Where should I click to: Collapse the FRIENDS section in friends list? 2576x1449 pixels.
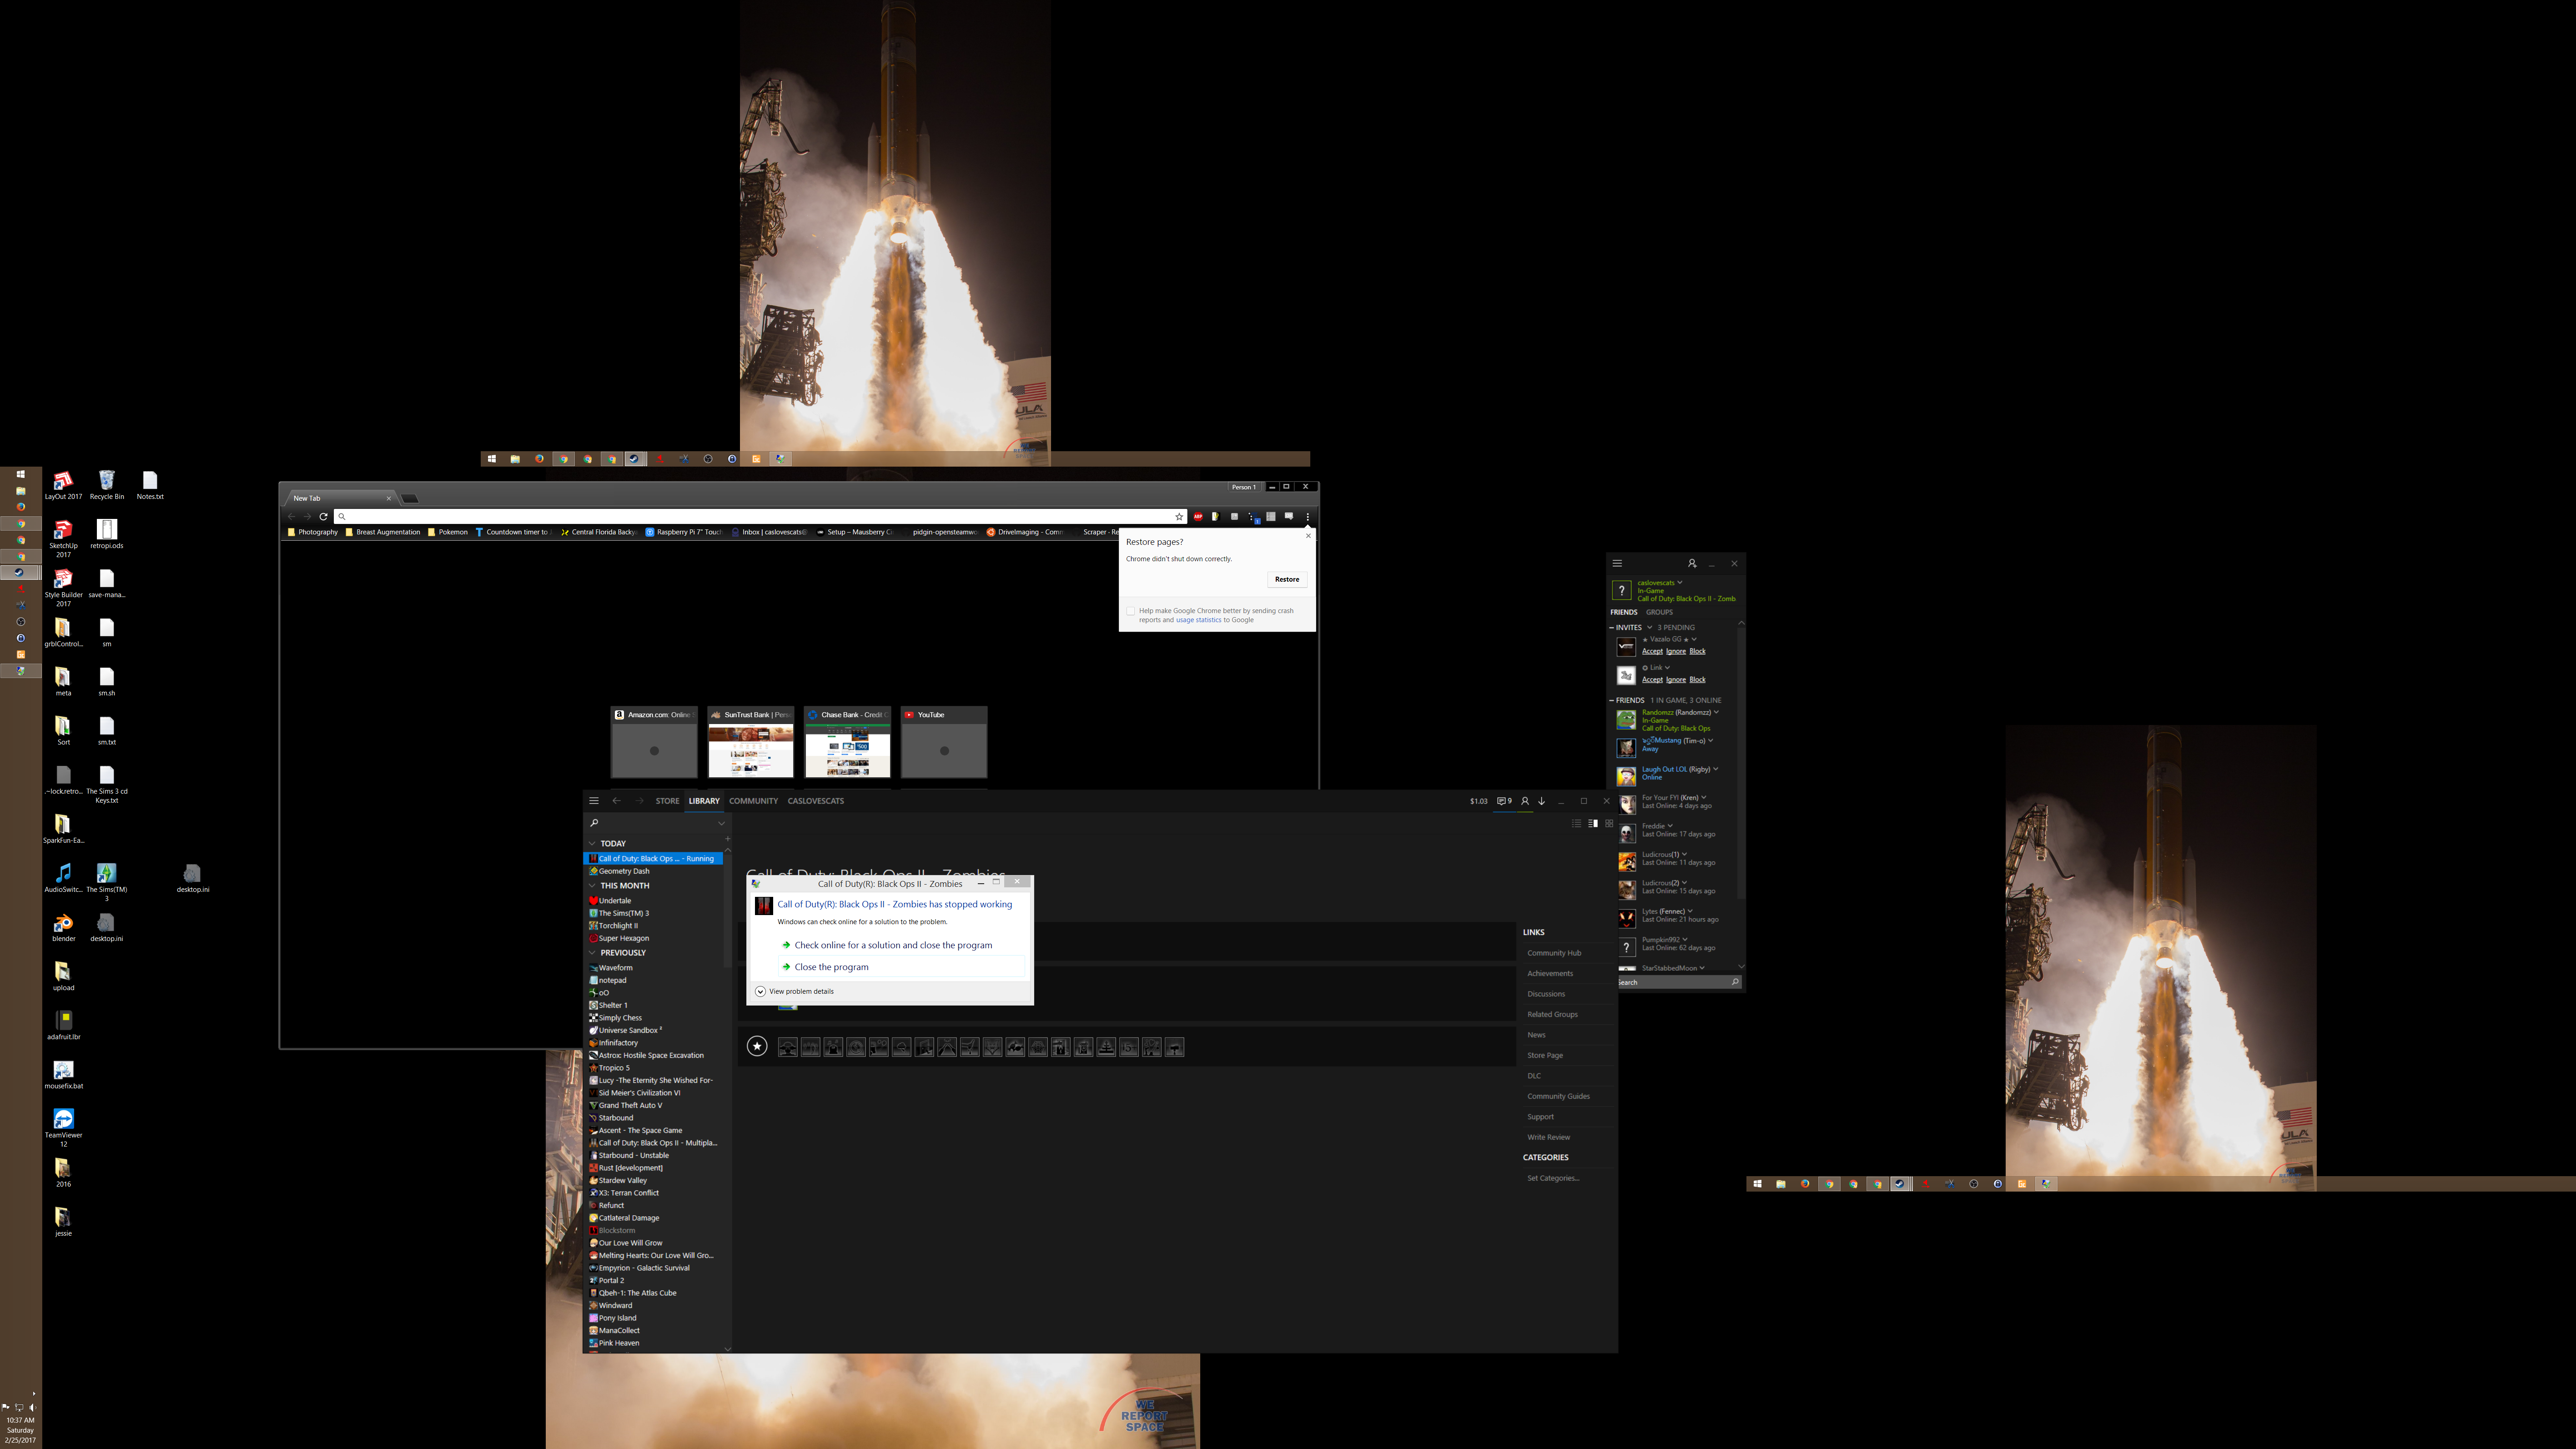[x=1612, y=700]
